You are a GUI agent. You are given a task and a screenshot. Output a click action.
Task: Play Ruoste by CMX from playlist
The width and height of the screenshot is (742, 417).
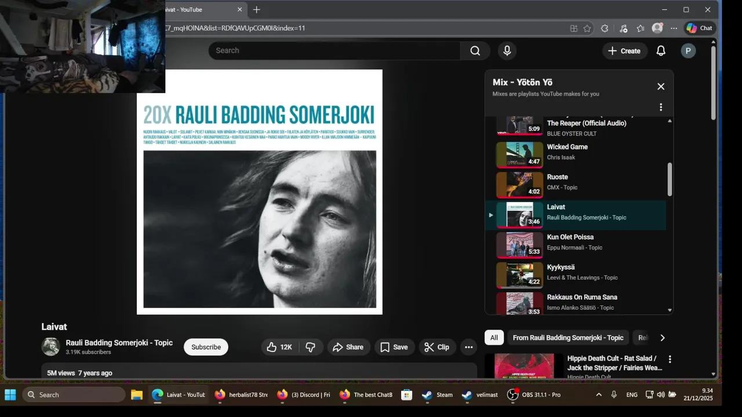[576, 184]
